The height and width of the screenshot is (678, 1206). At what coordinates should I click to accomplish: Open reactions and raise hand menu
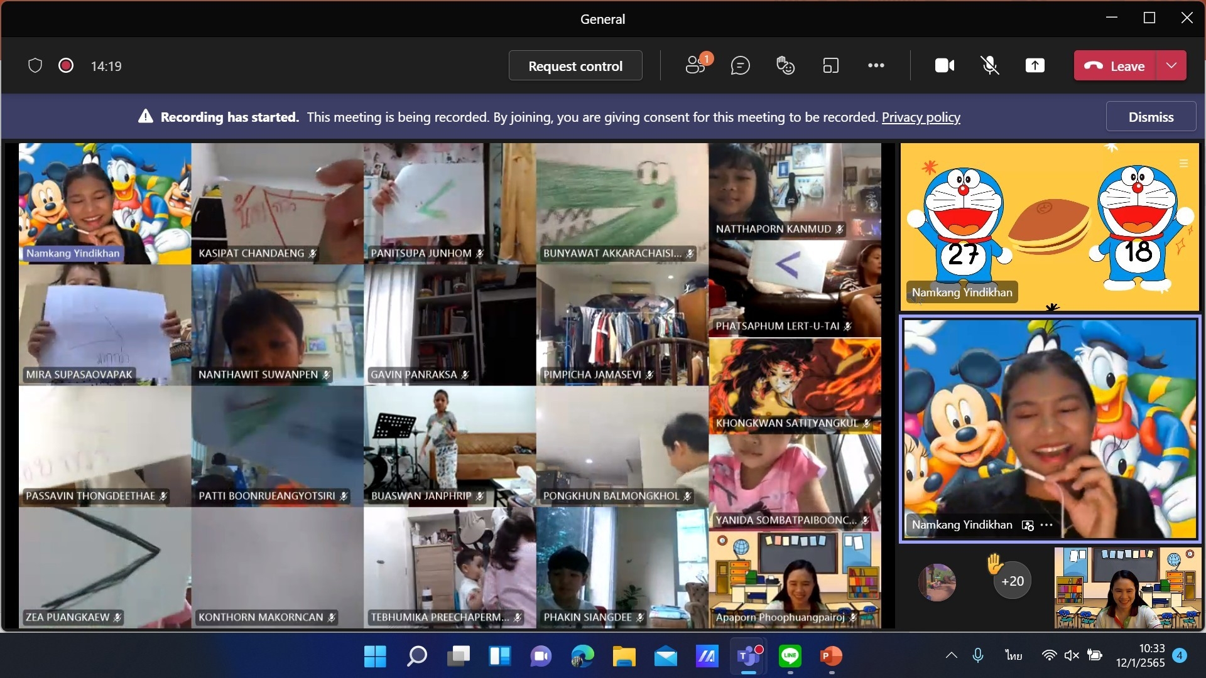pyautogui.click(x=785, y=65)
